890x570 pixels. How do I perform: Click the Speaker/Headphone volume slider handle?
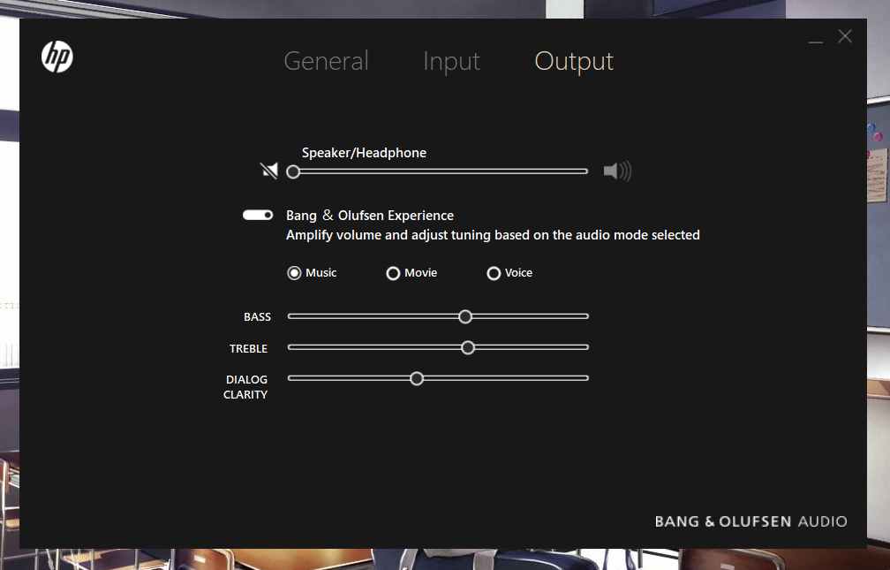(x=293, y=171)
